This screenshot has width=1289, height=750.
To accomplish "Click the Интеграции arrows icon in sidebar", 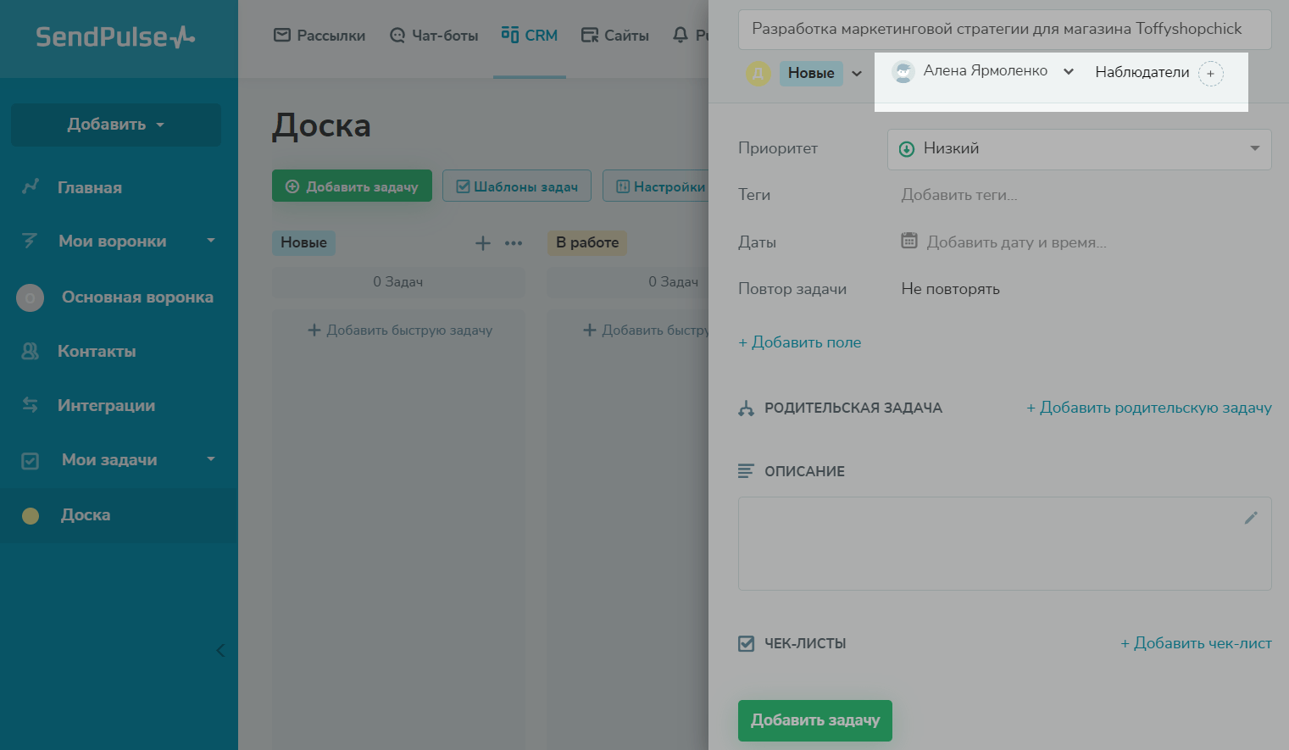I will pos(31,405).
